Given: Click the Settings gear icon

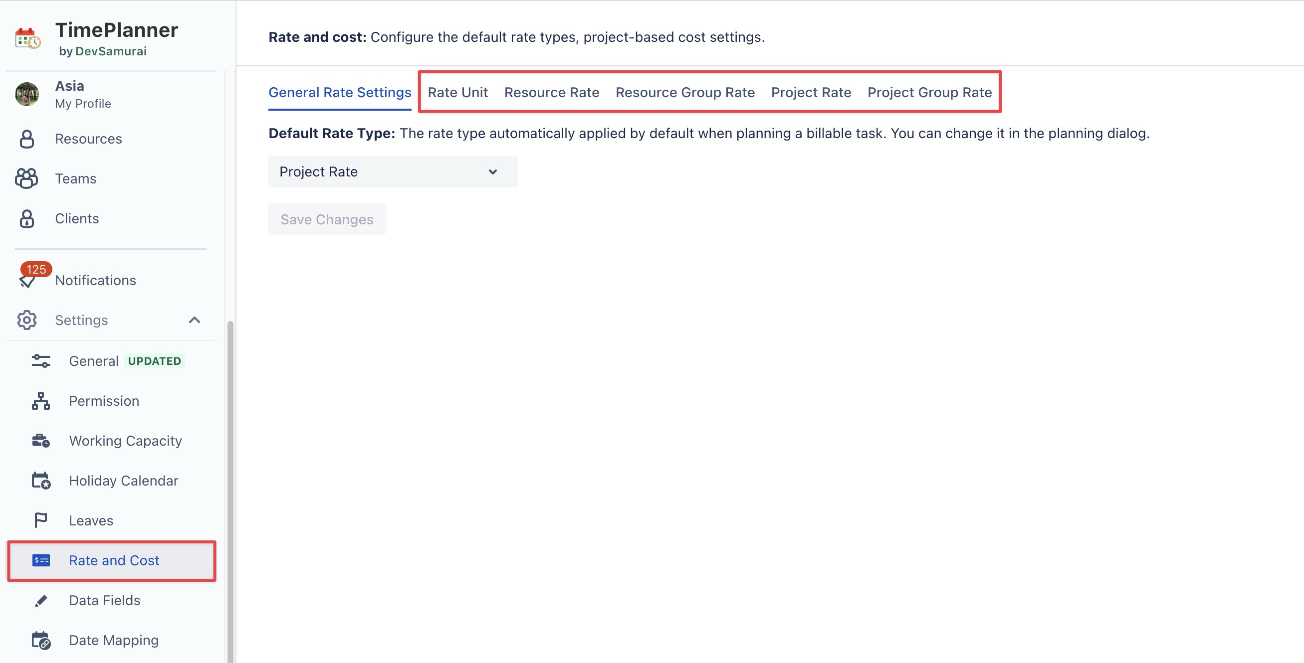Looking at the screenshot, I should (27, 320).
